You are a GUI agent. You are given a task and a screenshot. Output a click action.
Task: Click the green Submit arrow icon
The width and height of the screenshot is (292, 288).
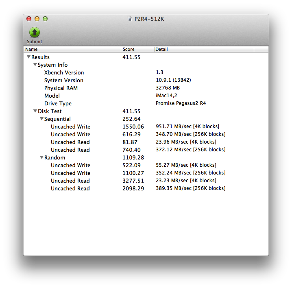(x=35, y=32)
